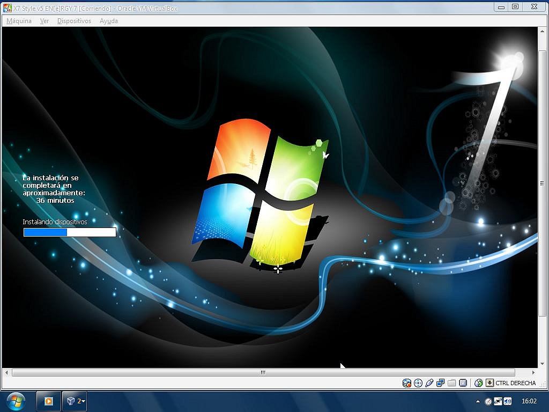549x412 pixels.
Task: Click the left arrow of horizontal scrollbar
Action: click(x=6, y=372)
